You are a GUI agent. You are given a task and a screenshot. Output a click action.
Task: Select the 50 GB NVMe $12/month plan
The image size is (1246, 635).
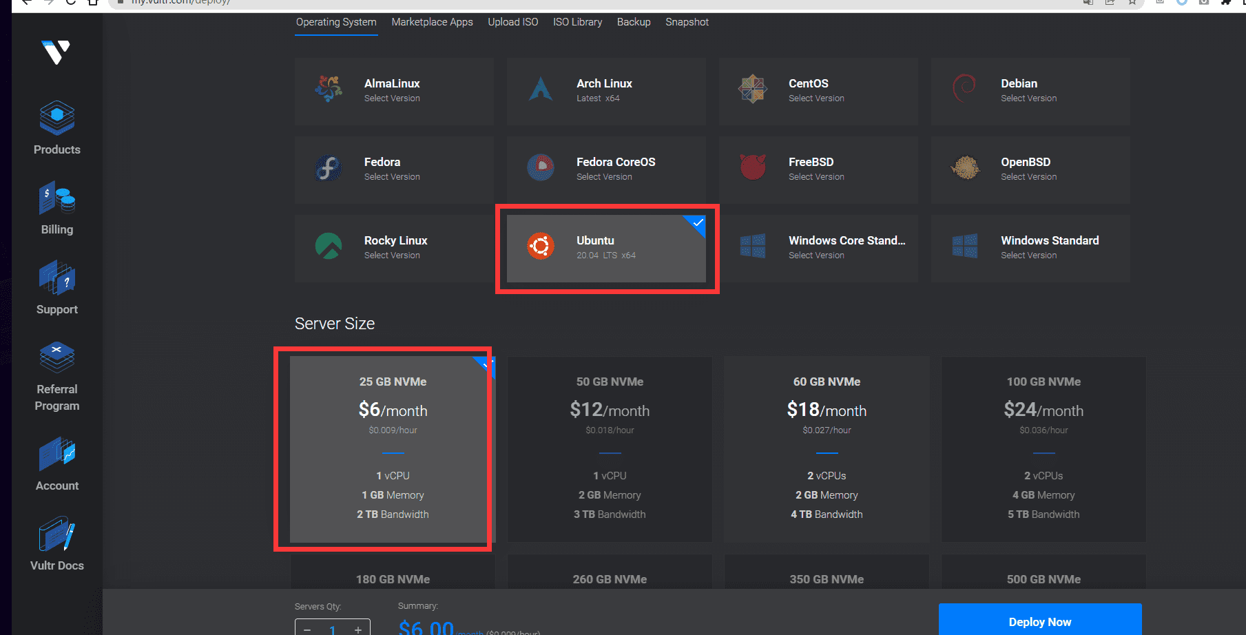610,449
